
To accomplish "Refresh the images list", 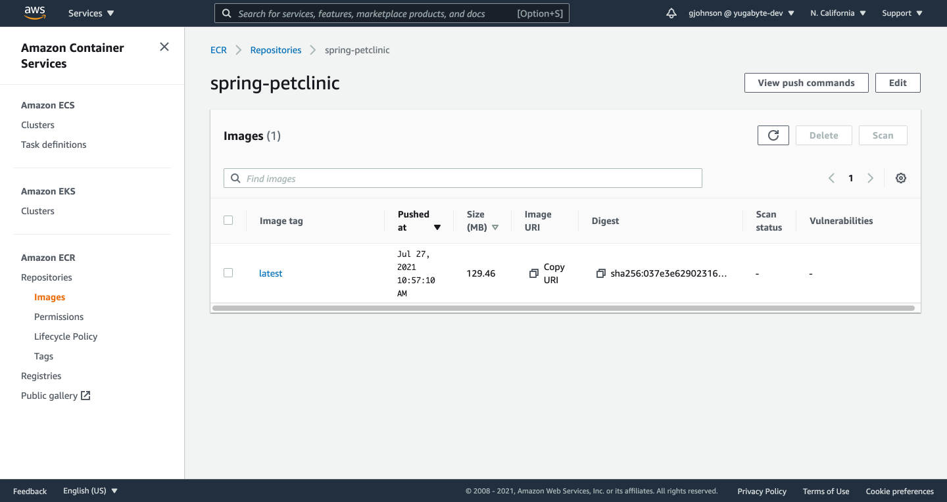I will (773, 135).
